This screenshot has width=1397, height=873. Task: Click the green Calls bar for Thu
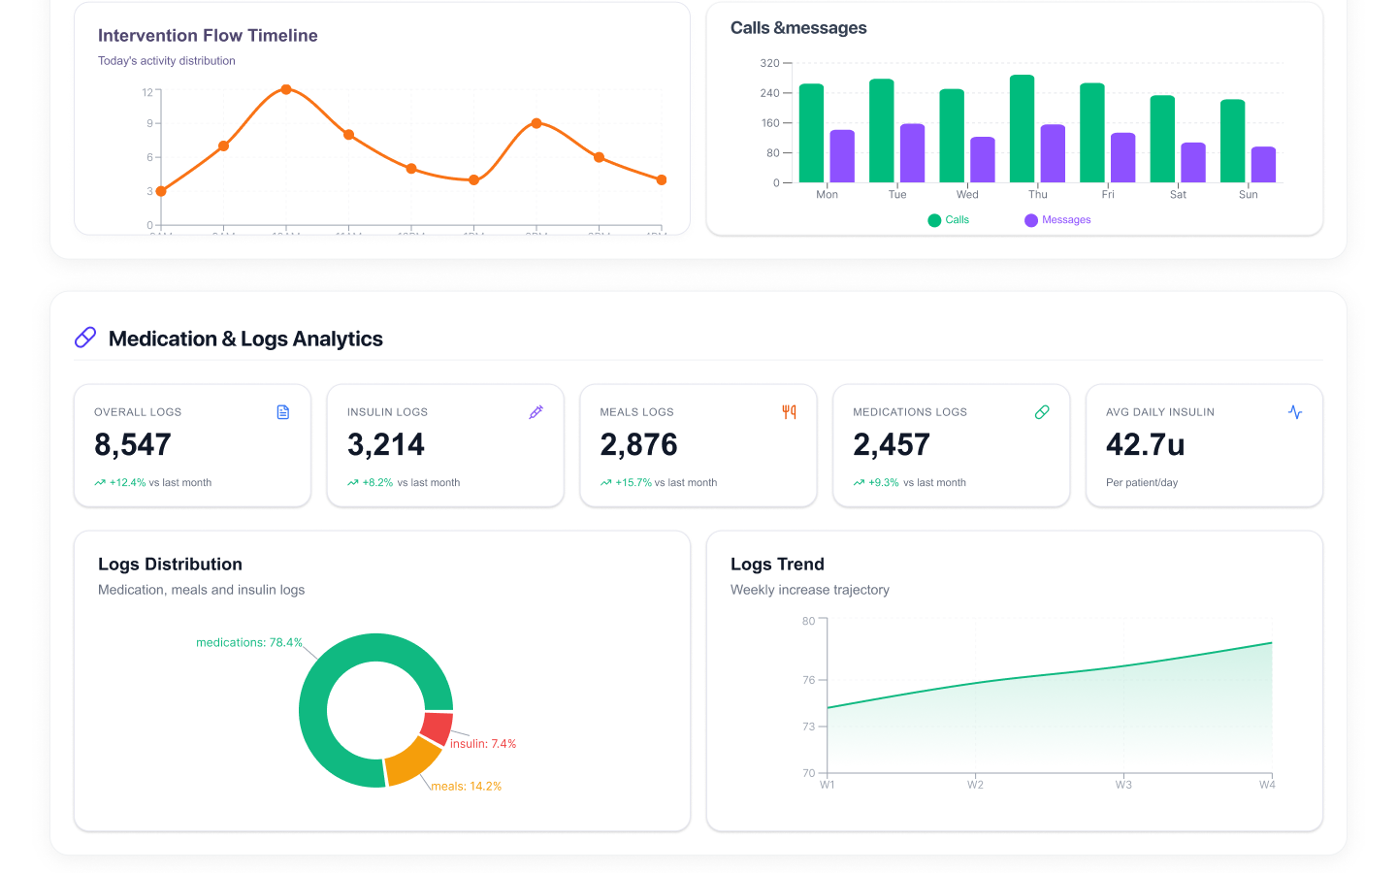1022,129
